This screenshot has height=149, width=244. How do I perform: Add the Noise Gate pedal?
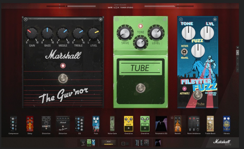pos(112,124)
